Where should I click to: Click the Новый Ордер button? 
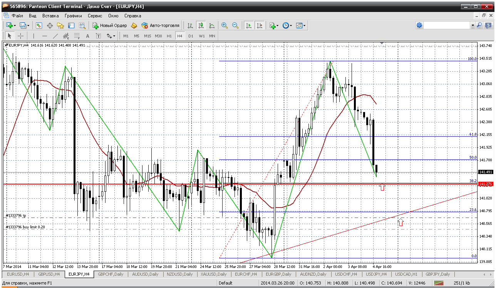coord(110,25)
